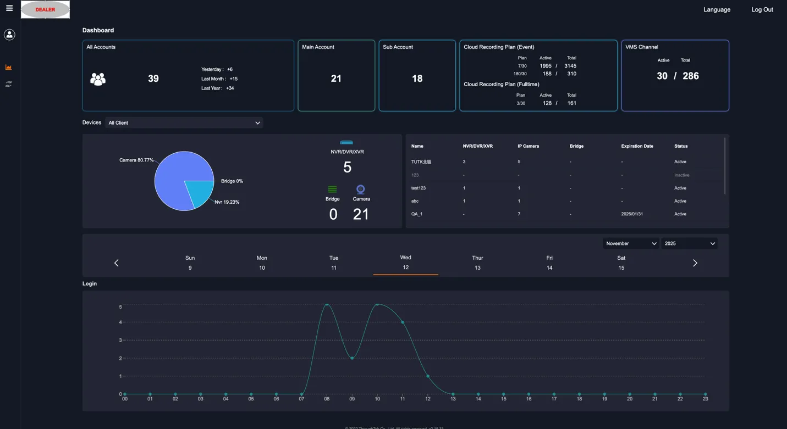Open the hamburger navigation menu
The height and width of the screenshot is (429, 787).
coord(9,9)
